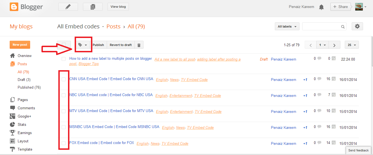
Task: Check the 'How to add a new label' post
Action: [64, 59]
